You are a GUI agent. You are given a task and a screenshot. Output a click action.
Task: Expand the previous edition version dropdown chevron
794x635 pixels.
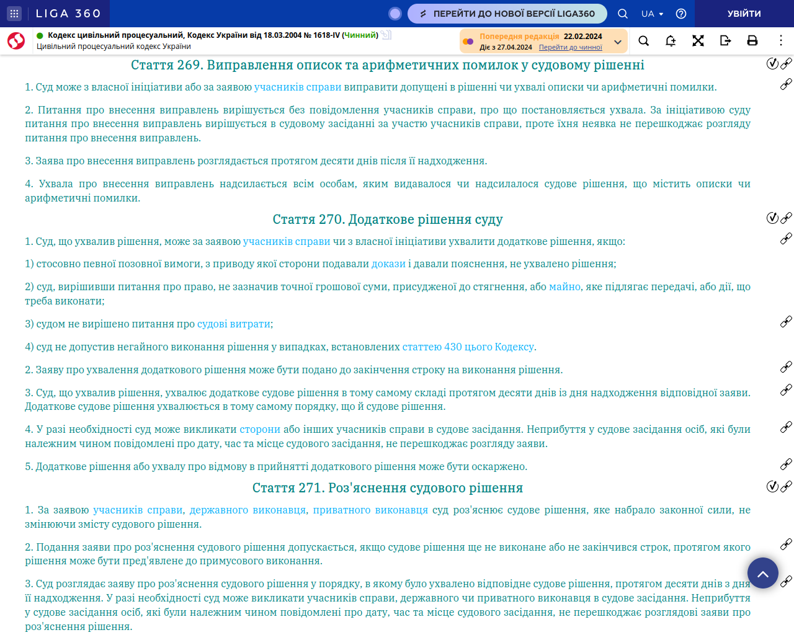coord(618,42)
